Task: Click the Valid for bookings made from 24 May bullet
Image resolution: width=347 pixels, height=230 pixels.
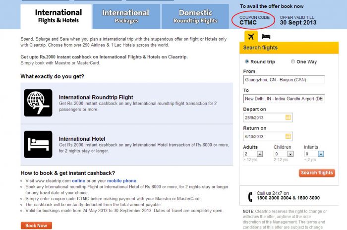Action: (x=124, y=211)
